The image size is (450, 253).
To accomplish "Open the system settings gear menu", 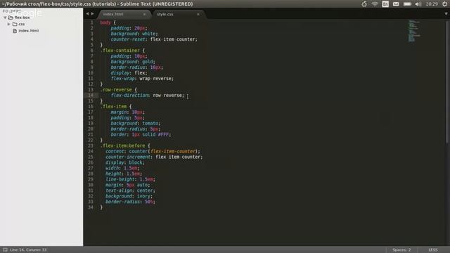I will click(444, 4).
